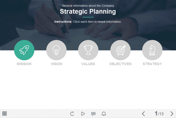Image resolution: width=176 pixels, height=118 pixels.
Task: Open the captions speech bubble icon
Action: point(93,113)
